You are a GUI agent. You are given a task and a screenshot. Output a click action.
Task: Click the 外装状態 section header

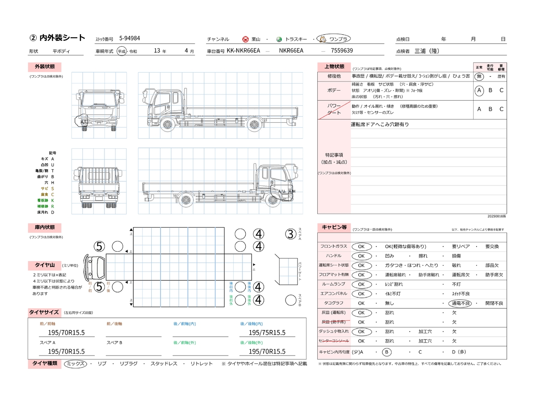45,67
